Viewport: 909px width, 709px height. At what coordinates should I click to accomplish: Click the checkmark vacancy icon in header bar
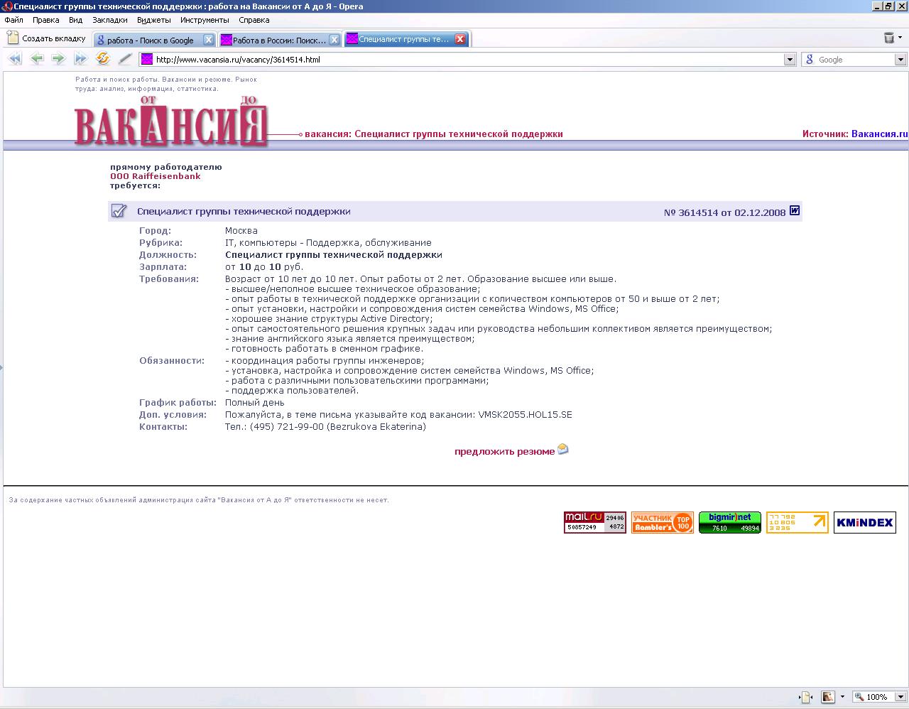pos(119,211)
